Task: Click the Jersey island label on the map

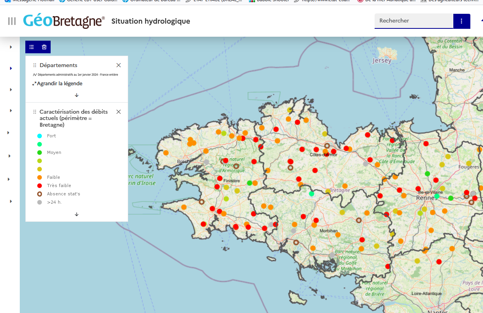Action: (x=382, y=60)
